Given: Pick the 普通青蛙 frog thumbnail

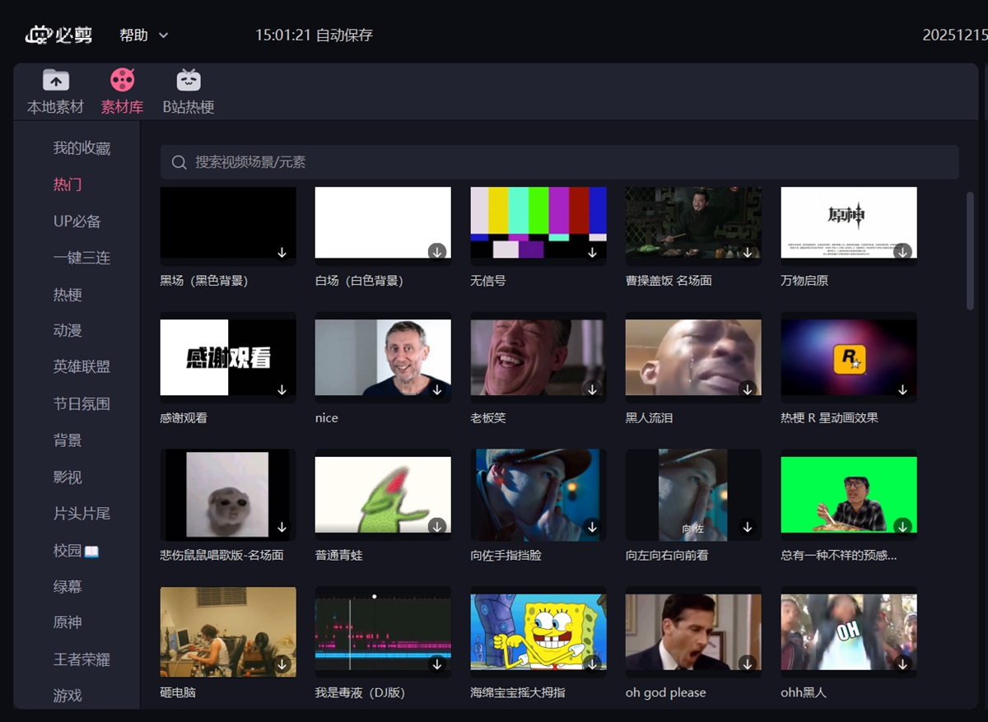Looking at the screenshot, I should [x=383, y=494].
